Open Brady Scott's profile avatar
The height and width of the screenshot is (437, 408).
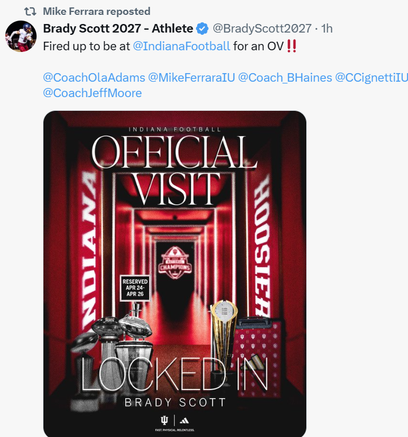(x=21, y=36)
